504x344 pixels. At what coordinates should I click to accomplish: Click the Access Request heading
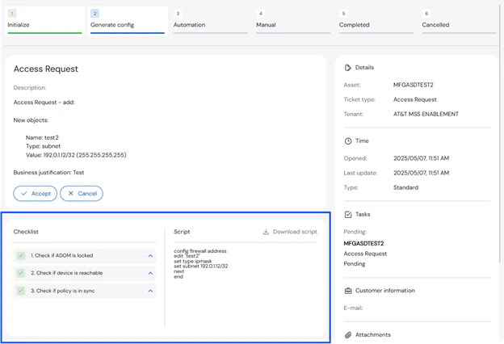click(x=46, y=69)
